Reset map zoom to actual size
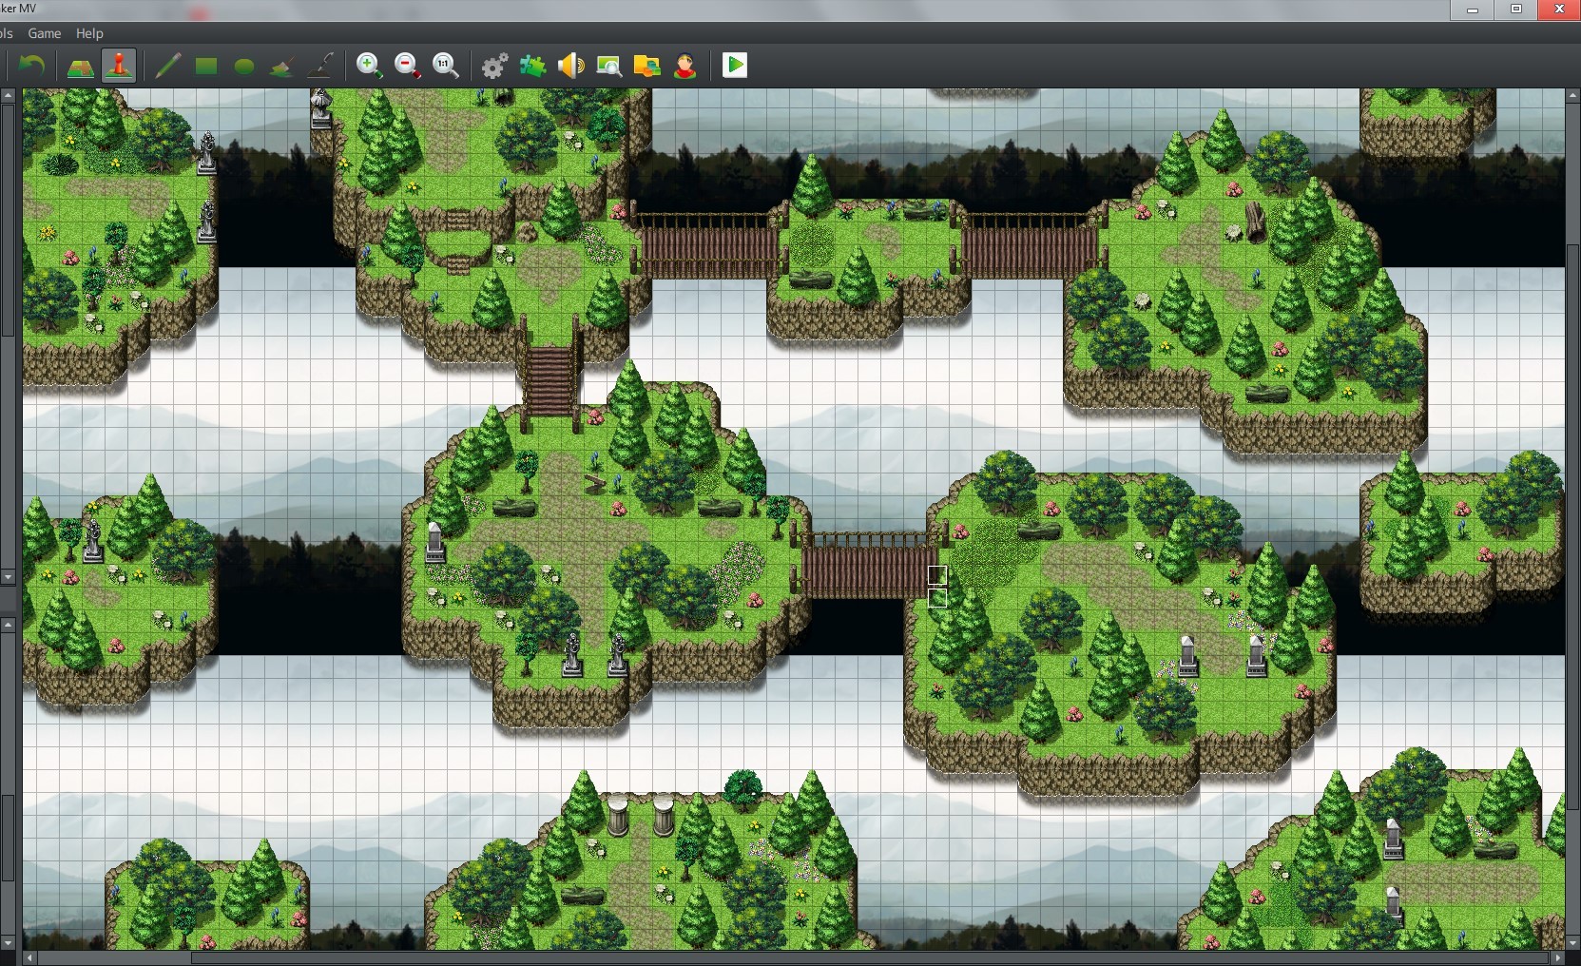The width and height of the screenshot is (1581, 966). [446, 66]
